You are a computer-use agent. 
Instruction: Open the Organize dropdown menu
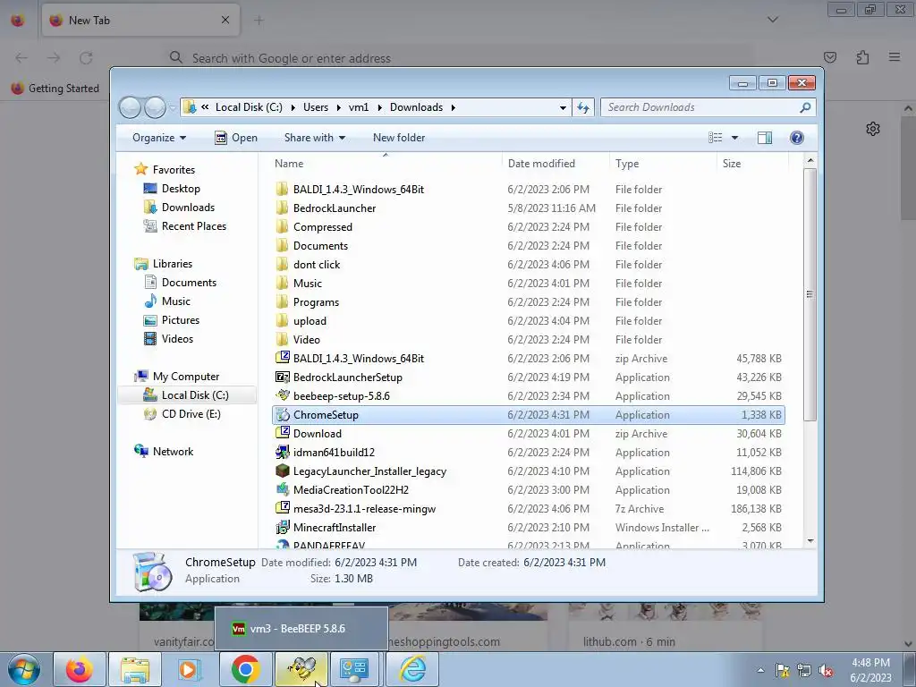(159, 137)
